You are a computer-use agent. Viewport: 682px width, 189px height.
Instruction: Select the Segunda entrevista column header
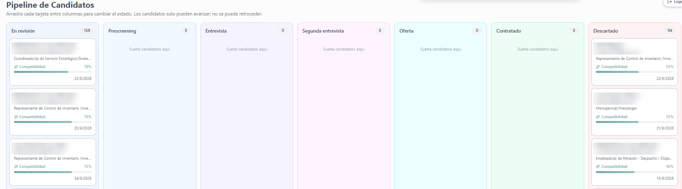(323, 31)
